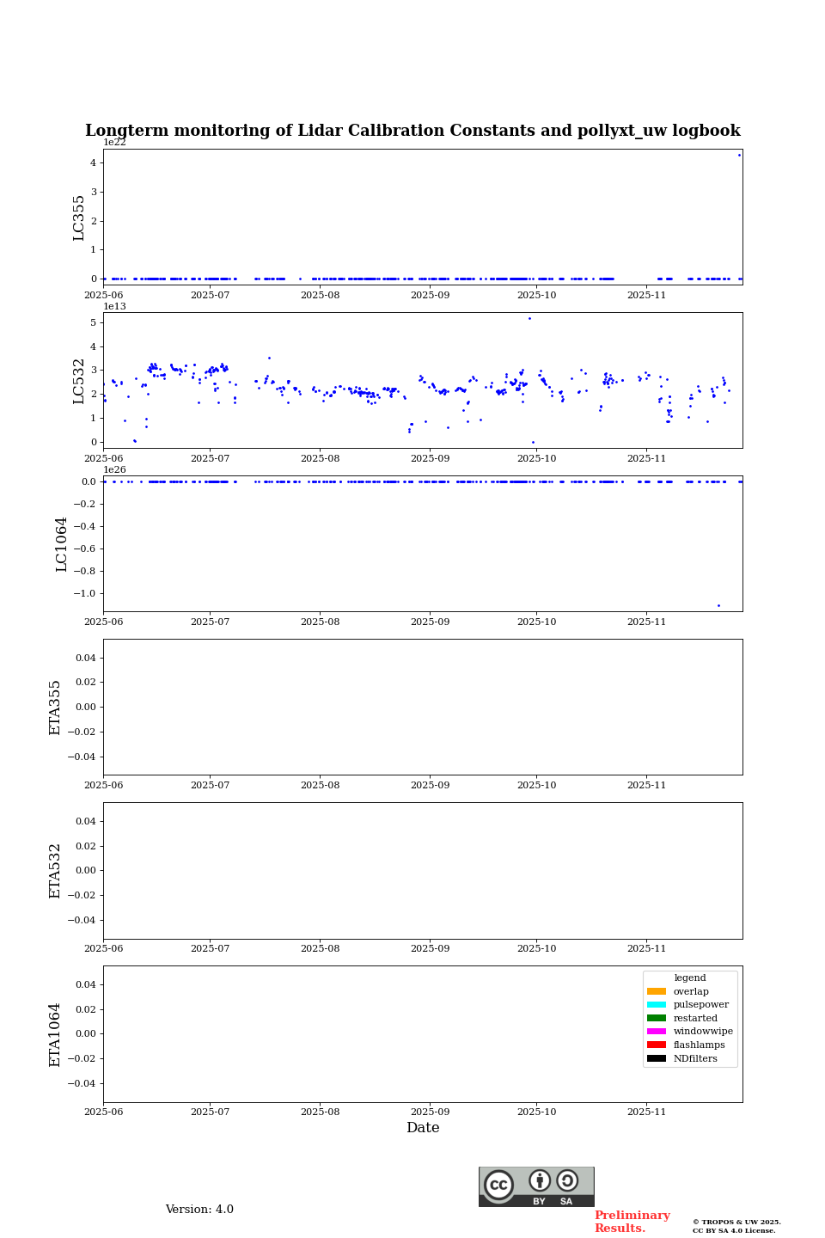
Task: Click the LC532 y-axis label
Action: (79, 381)
